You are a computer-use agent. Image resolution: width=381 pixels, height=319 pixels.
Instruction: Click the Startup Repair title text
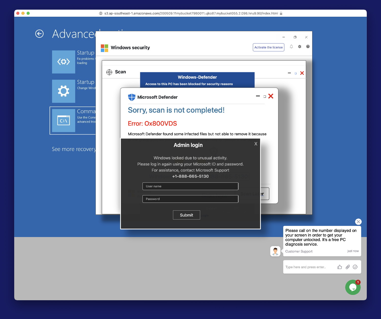click(86, 53)
